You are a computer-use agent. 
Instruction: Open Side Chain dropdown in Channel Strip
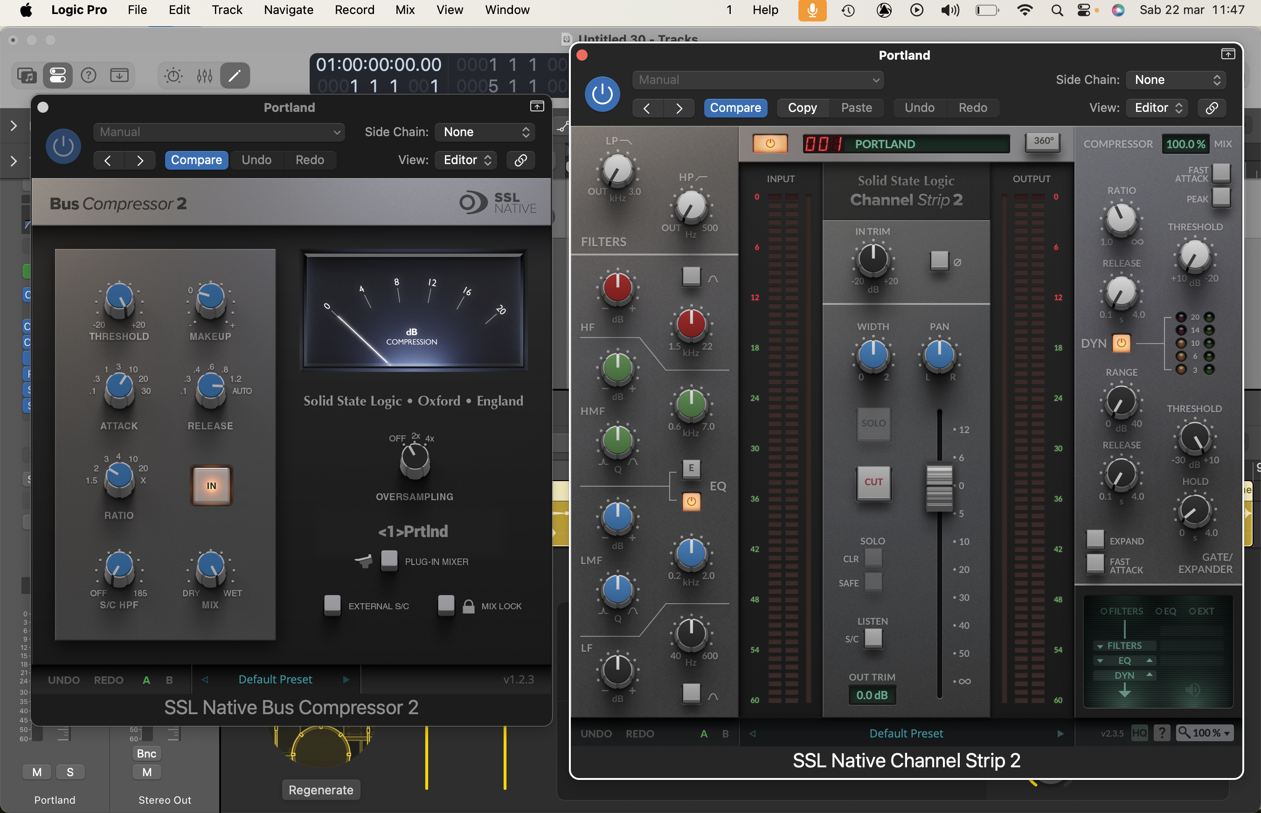(x=1176, y=80)
